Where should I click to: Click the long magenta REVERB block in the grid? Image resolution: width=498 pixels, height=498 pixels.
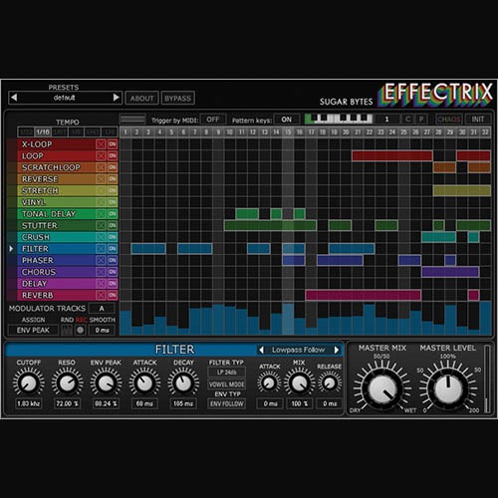[363, 295]
